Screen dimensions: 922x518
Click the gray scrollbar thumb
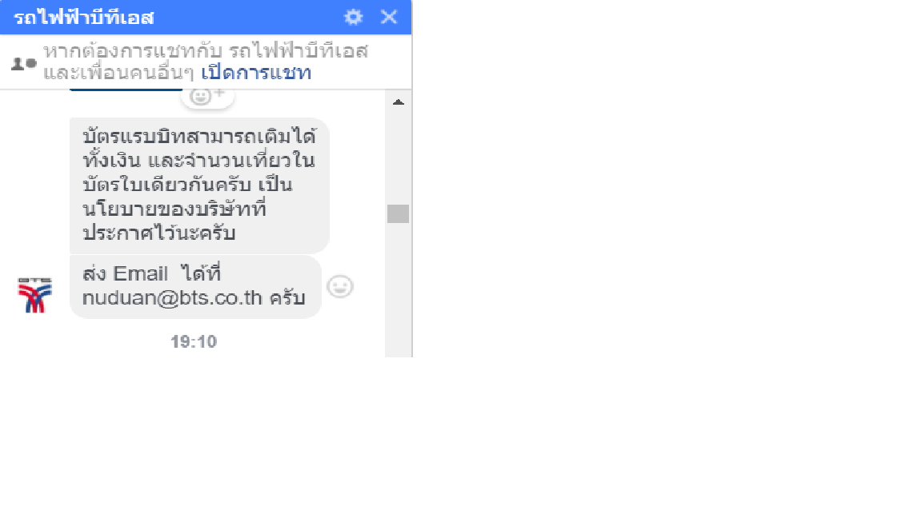pyautogui.click(x=398, y=213)
